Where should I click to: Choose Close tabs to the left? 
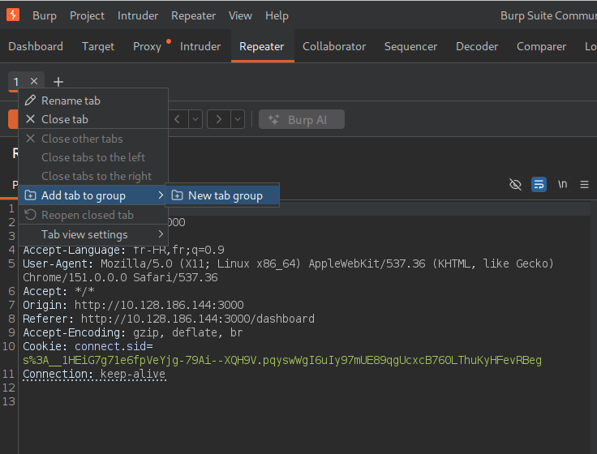(x=93, y=157)
